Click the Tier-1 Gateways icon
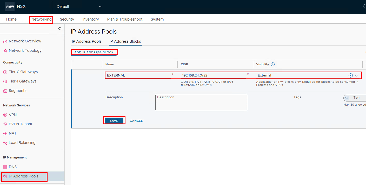Image resolution: width=366 pixels, height=185 pixels. [x=5, y=81]
